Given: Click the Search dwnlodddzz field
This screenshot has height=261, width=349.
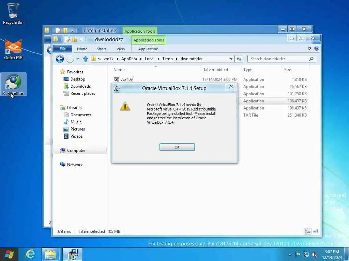Looking at the screenshot, I should [282, 59].
